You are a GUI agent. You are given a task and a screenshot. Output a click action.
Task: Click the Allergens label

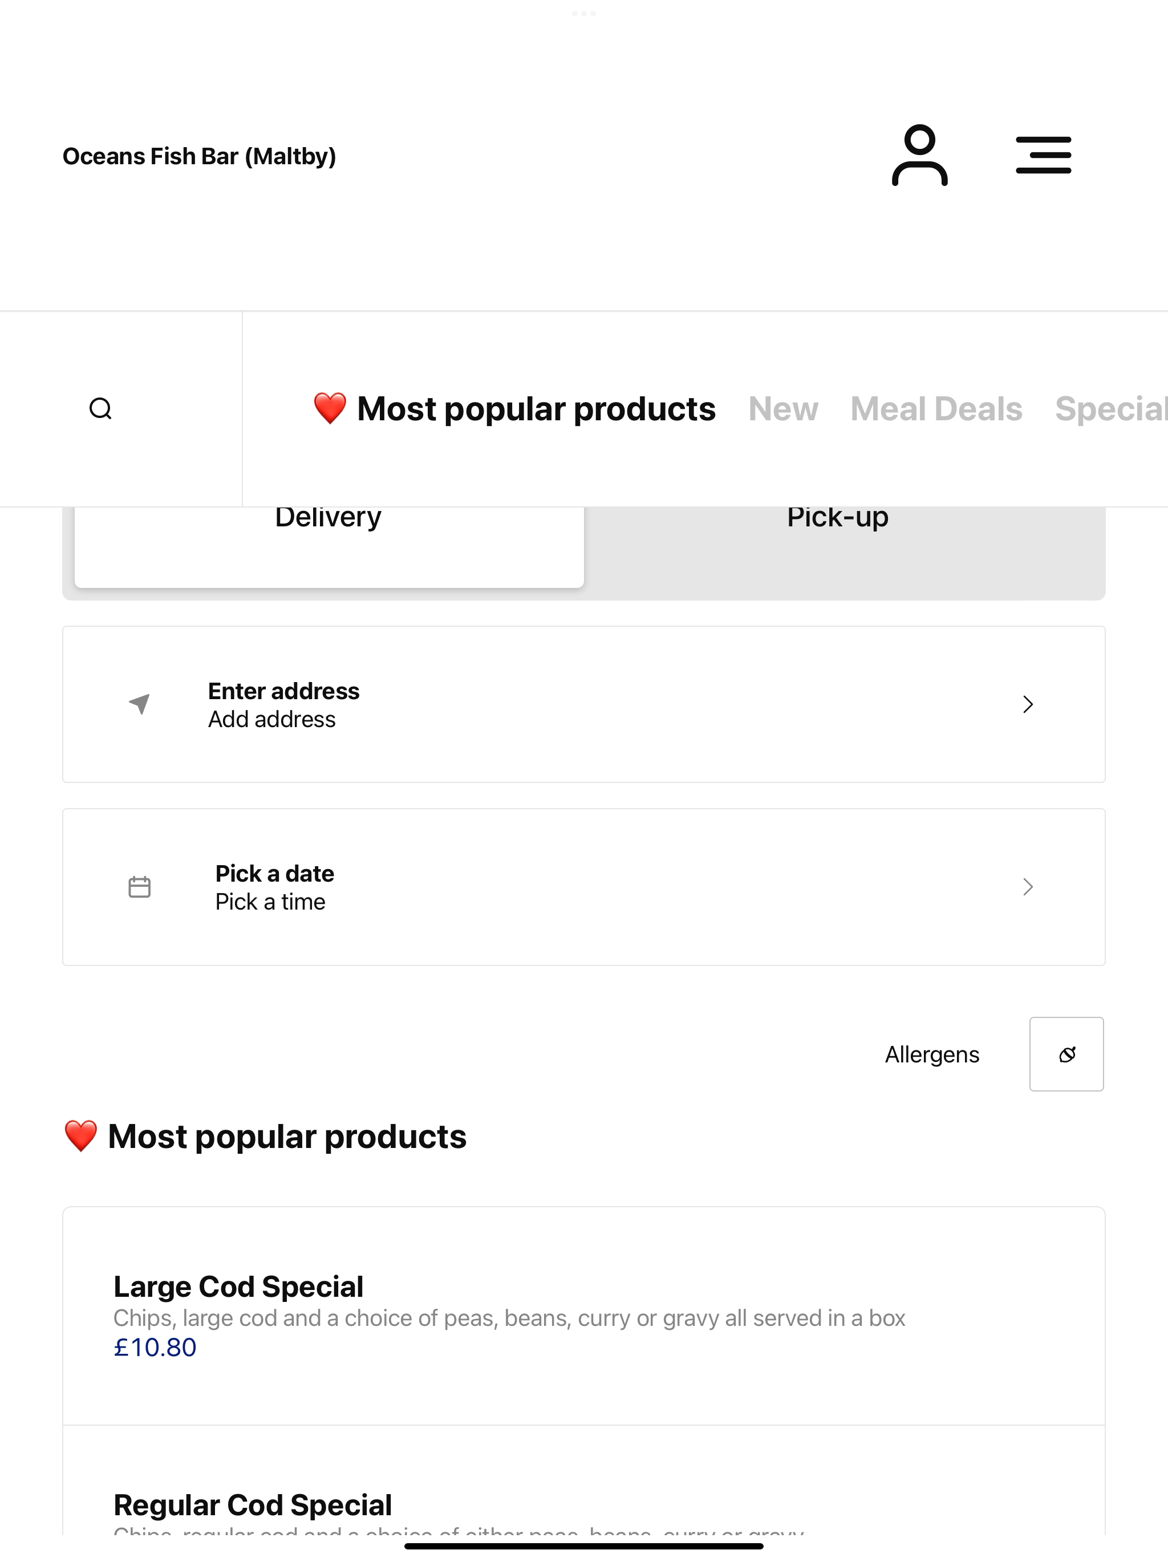point(932,1054)
